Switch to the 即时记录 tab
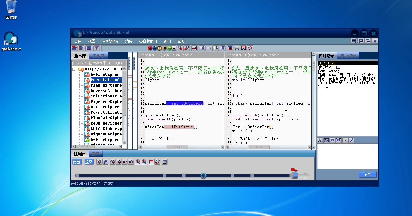The width and height of the screenshot is (412, 216). pyautogui.click(x=327, y=56)
